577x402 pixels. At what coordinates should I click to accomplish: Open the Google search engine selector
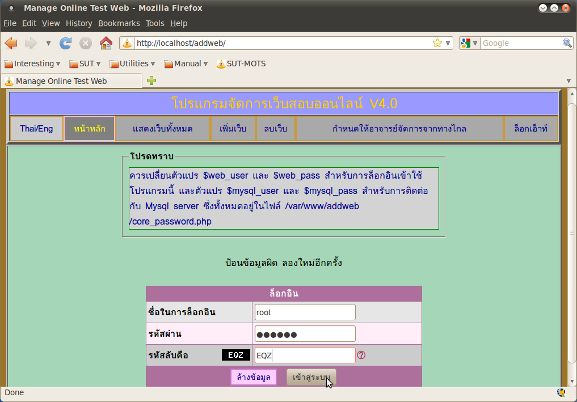point(469,43)
